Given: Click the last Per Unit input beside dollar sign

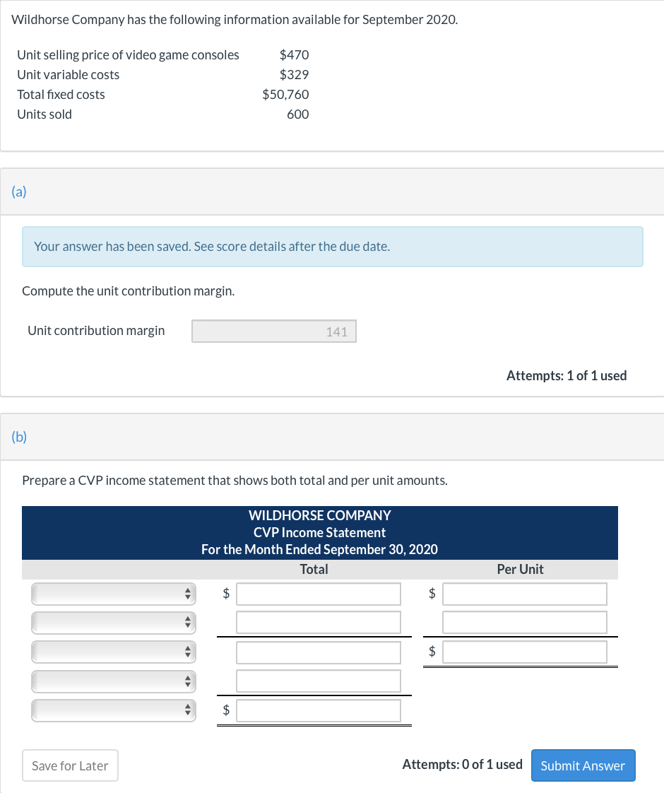Looking at the screenshot, I should [524, 651].
